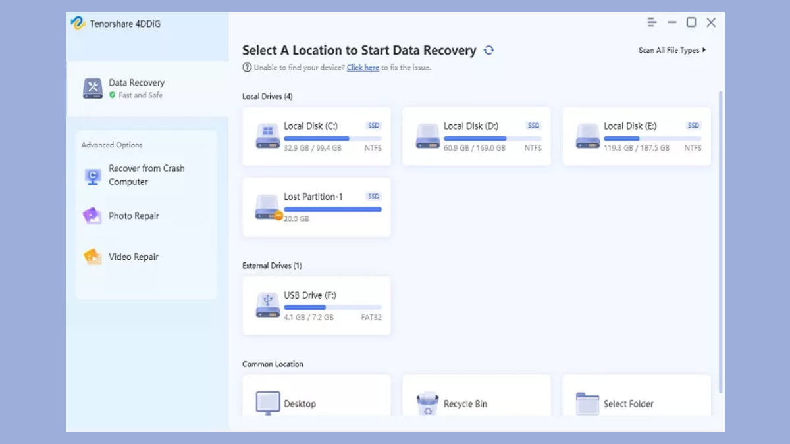790x444 pixels.
Task: Follow the "Click here" link
Action: click(x=363, y=68)
